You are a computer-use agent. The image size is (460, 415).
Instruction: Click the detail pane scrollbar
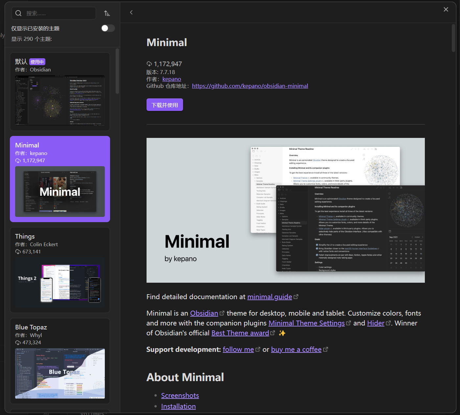pos(453,38)
